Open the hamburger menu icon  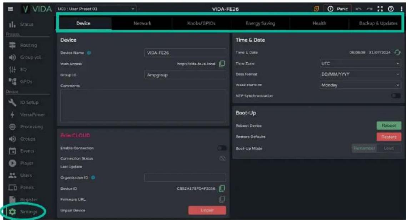click(10, 9)
